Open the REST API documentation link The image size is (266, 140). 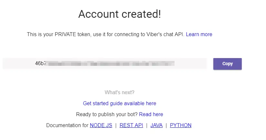tap(131, 125)
